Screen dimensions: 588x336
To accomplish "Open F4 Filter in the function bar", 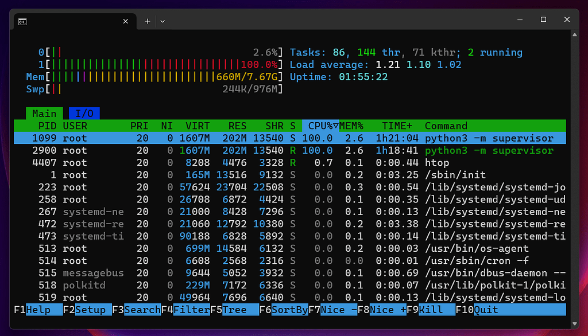I will point(191,310).
